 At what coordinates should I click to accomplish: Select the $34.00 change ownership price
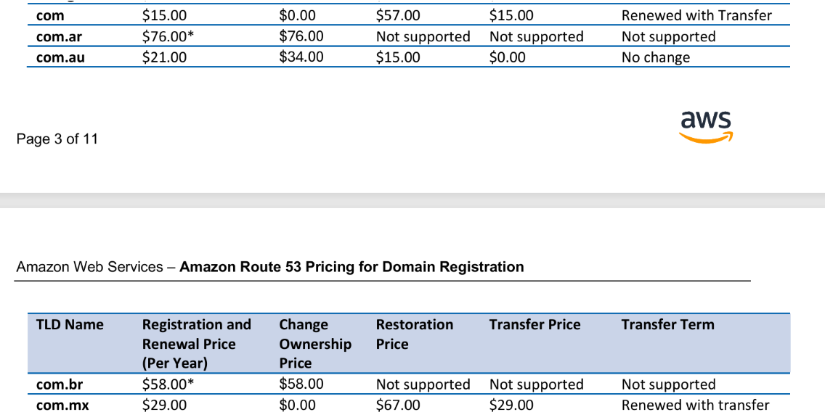(x=301, y=57)
